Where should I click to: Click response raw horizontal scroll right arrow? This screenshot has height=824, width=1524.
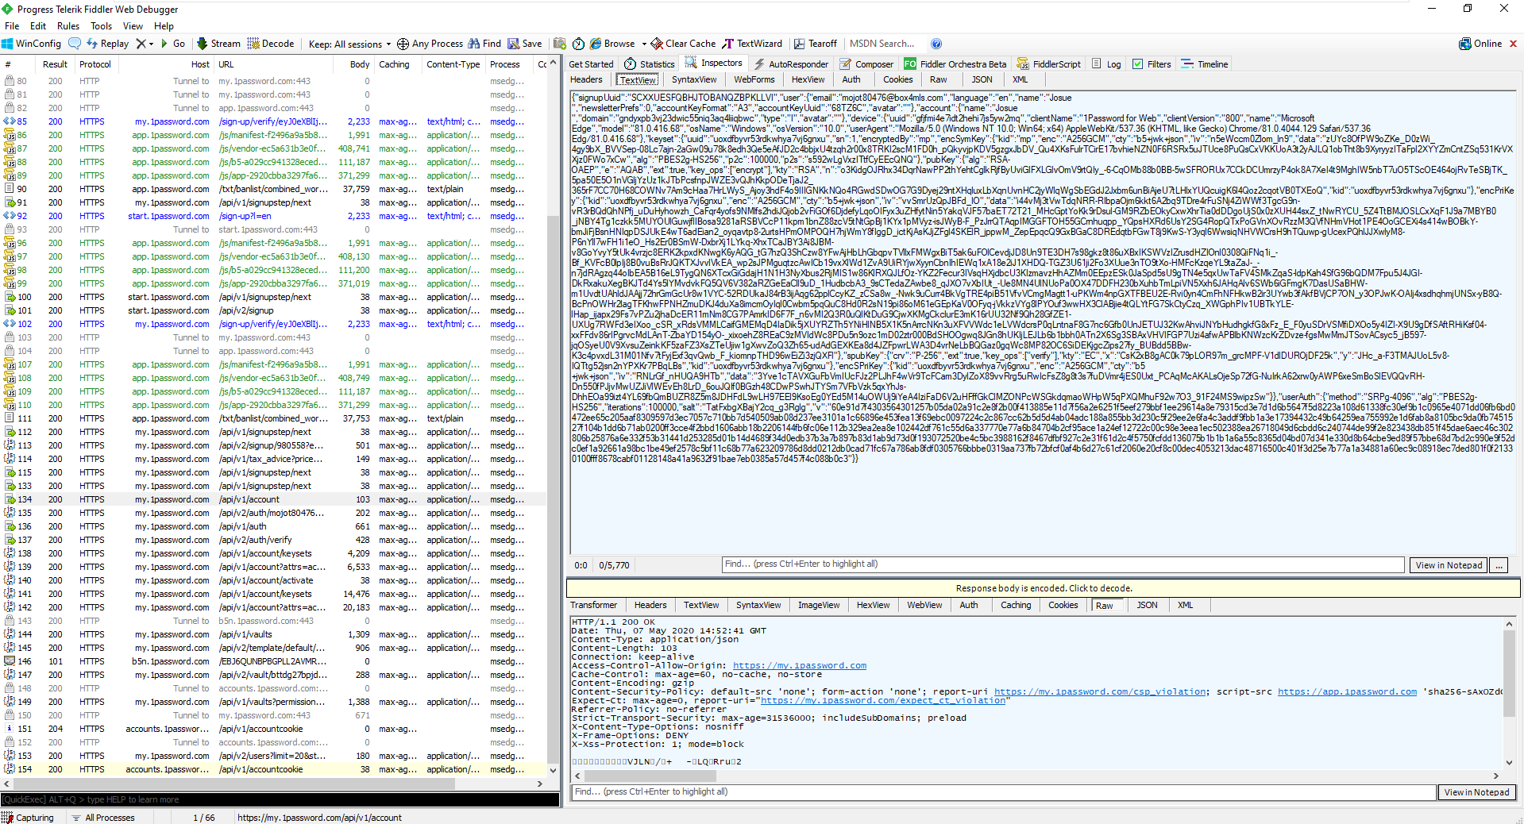(x=1496, y=776)
